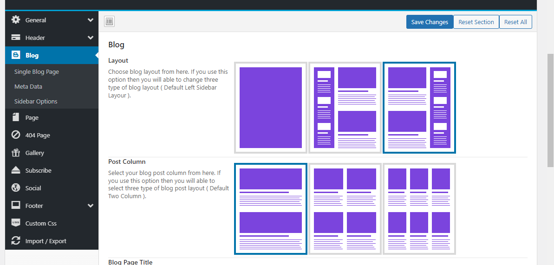The height and width of the screenshot is (265, 554).
Task: Click the Save Changes button
Action: 430,22
